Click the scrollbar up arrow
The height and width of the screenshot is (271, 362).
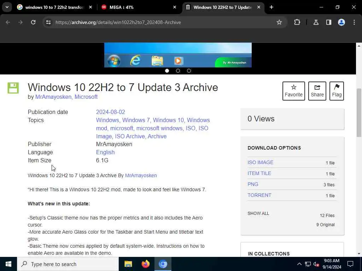[359, 46]
